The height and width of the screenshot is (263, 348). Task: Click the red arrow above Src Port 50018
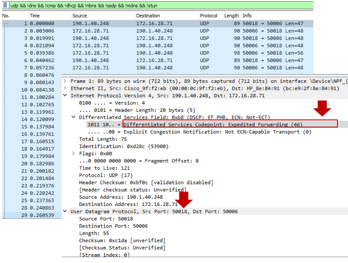click(184, 200)
